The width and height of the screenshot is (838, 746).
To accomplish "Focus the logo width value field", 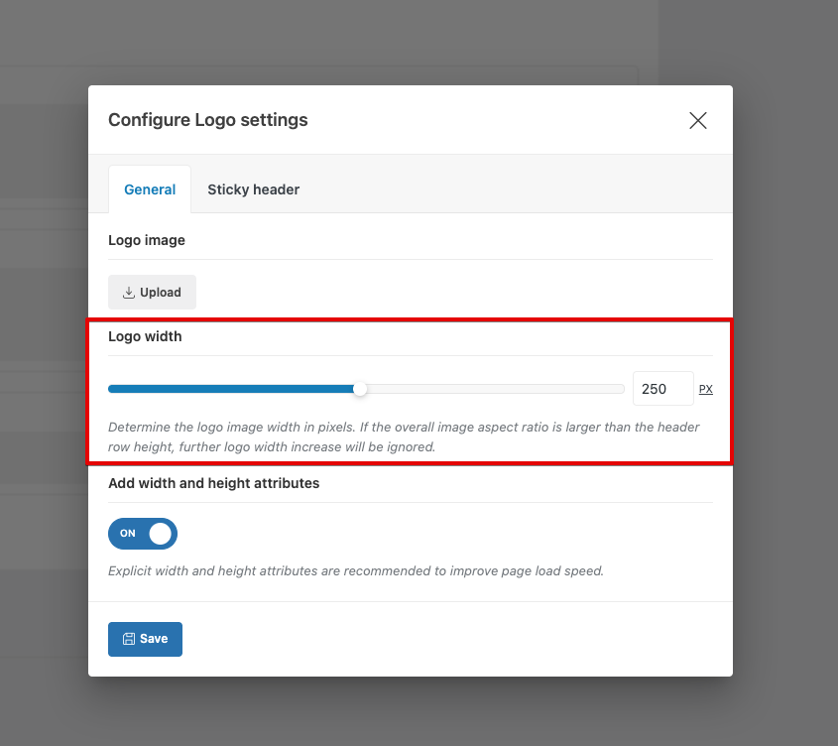I will click(662, 389).
